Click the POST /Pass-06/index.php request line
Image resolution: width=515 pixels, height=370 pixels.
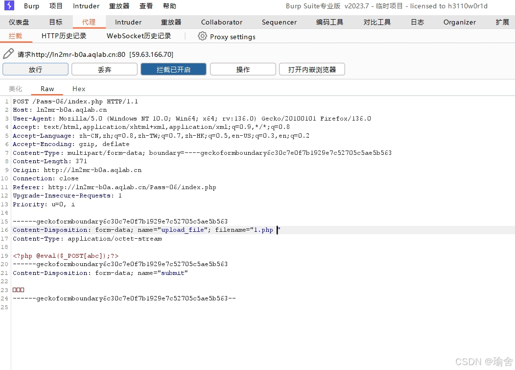75,101
